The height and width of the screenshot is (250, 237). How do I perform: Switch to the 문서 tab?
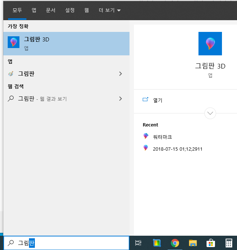(x=51, y=10)
